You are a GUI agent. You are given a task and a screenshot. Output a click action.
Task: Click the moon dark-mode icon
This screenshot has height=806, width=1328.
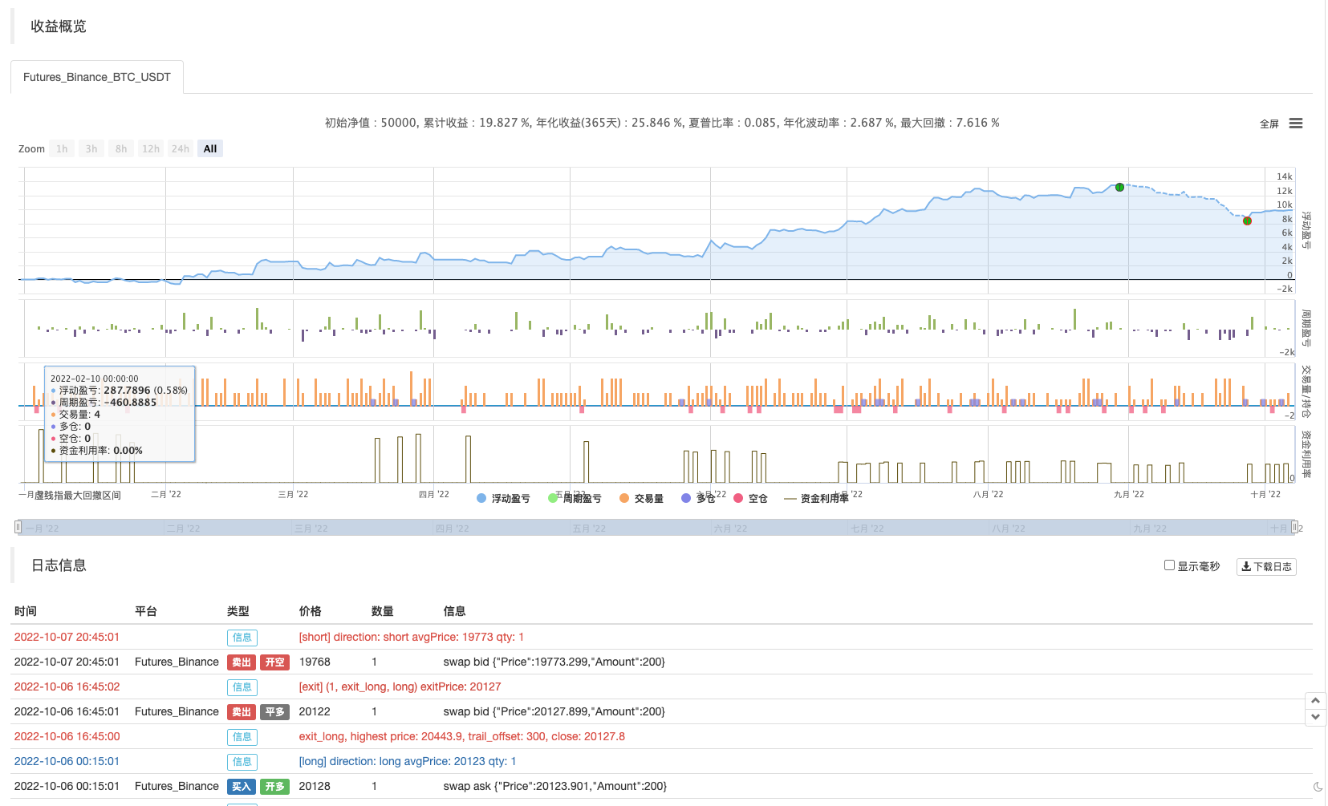point(1318,787)
